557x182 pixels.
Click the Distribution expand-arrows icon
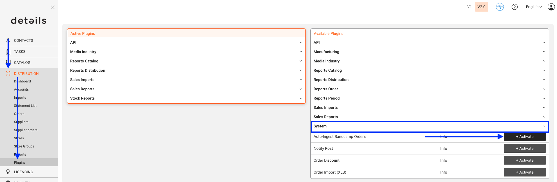point(8,74)
